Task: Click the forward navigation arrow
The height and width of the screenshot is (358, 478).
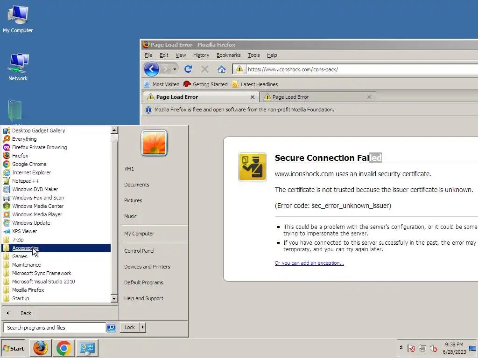Action: (x=166, y=69)
